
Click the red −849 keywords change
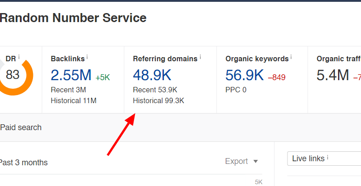[277, 77]
